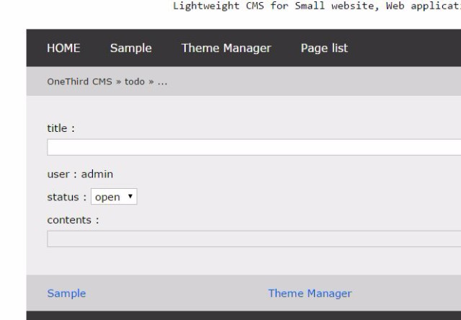Follow the footer Theme Manager link
Screen dimensions: 461x320
pyautogui.click(x=310, y=293)
